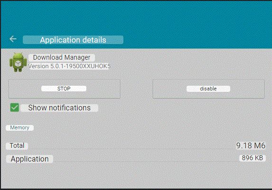The image size is (272, 190).
Task: Click the 9.18 total memory value
Action: coord(251,145)
